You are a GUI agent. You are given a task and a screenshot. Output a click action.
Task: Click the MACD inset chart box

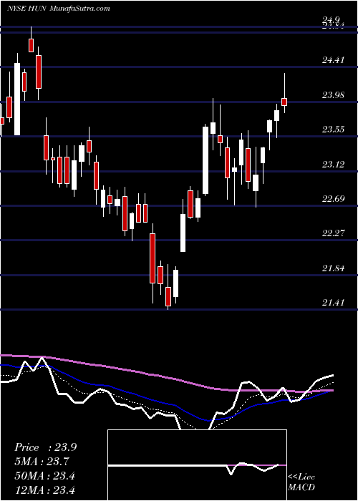click(x=197, y=465)
